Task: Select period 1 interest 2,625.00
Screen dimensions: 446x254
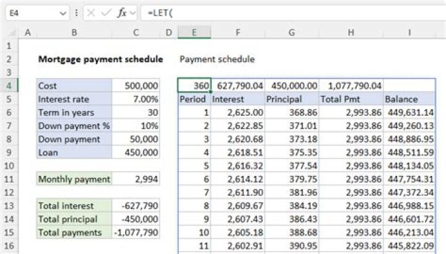Action: pyautogui.click(x=238, y=112)
